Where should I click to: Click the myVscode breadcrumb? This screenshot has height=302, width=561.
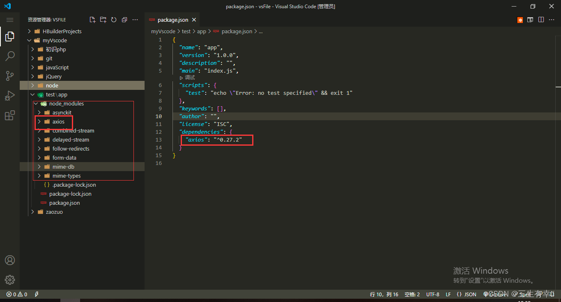163,31
